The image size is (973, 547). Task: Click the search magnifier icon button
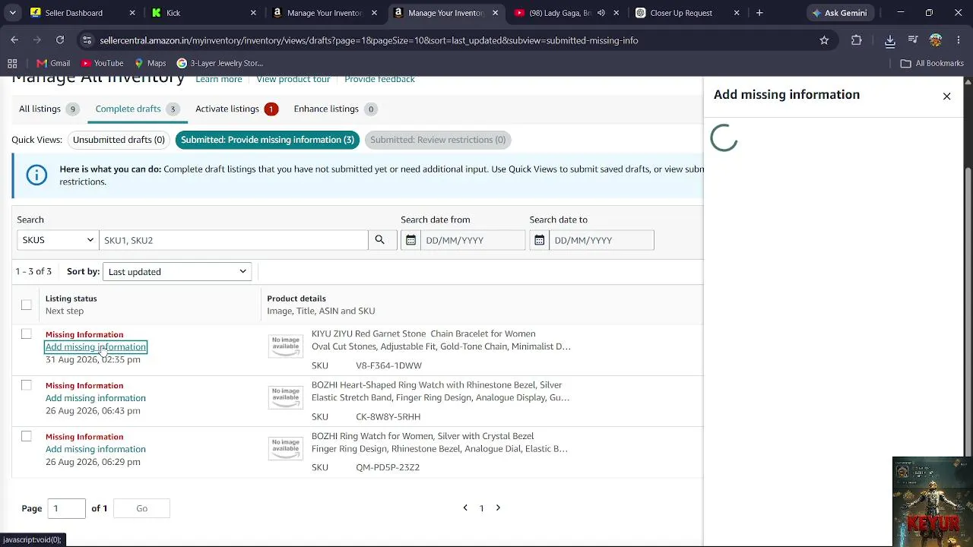click(x=379, y=240)
